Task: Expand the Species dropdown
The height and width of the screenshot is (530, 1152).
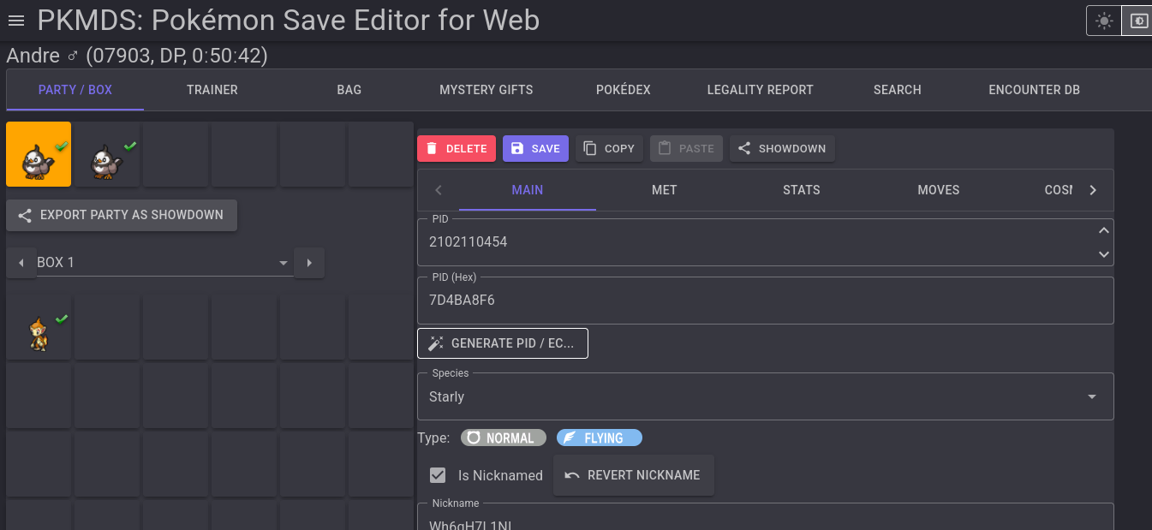Action: 1091,397
